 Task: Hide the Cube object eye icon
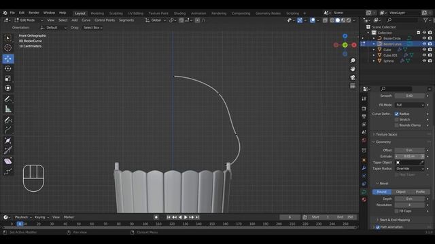424,49
